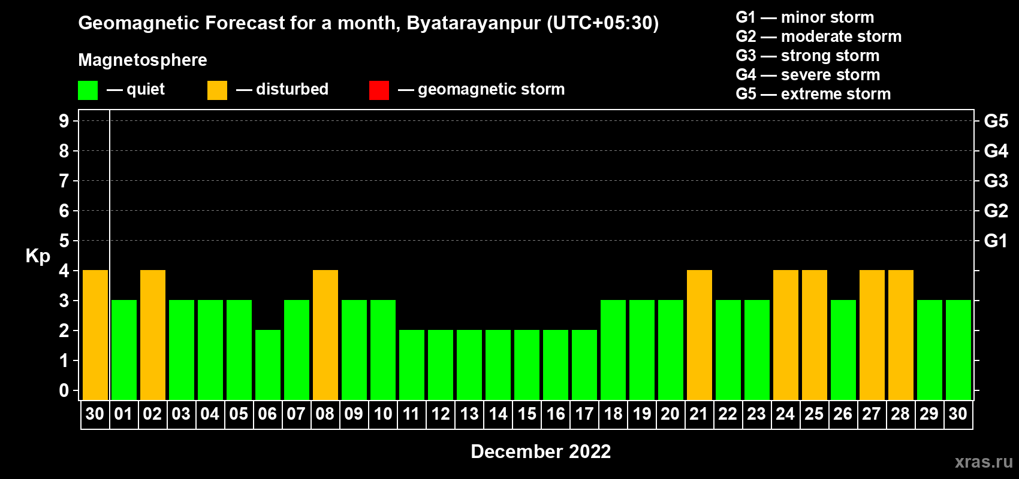Select the red geomagnetic storm legend swatch
1019x479 pixels.
tap(379, 90)
